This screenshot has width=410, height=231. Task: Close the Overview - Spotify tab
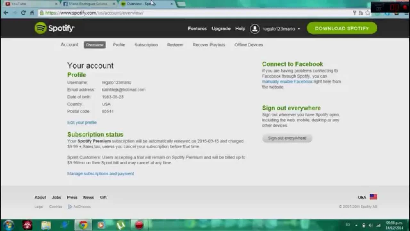pyautogui.click(x=172, y=4)
